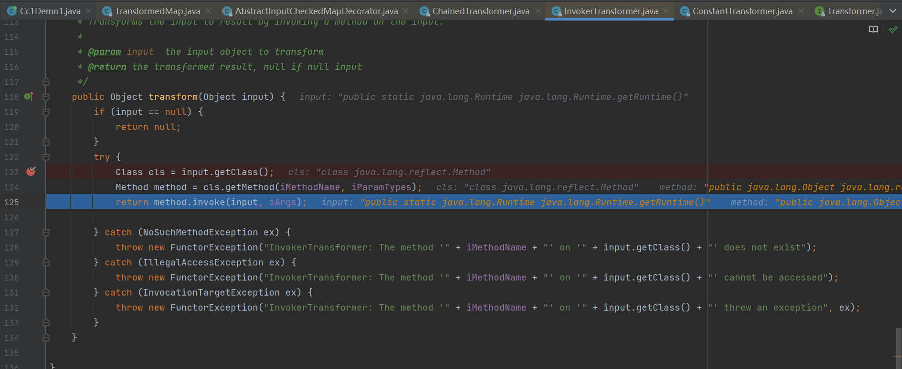This screenshot has height=369, width=902.
Task: Click "input == null" condition on line 119
Action: coord(151,112)
